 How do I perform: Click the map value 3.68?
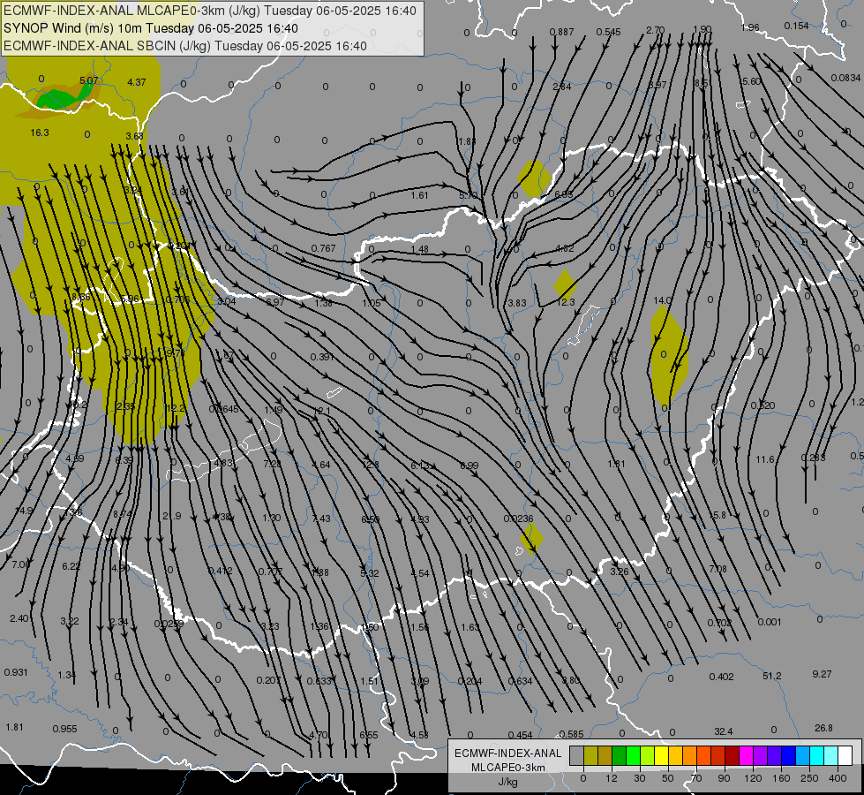pos(134,136)
